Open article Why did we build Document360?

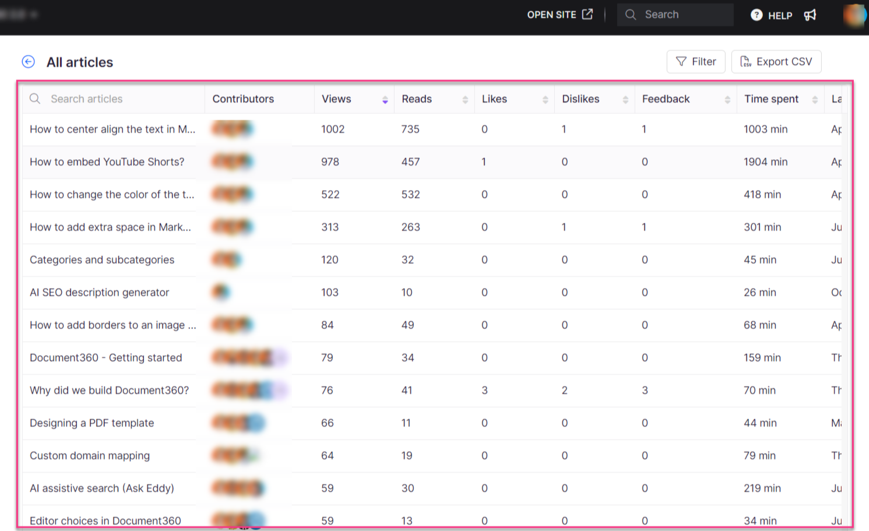pos(109,390)
